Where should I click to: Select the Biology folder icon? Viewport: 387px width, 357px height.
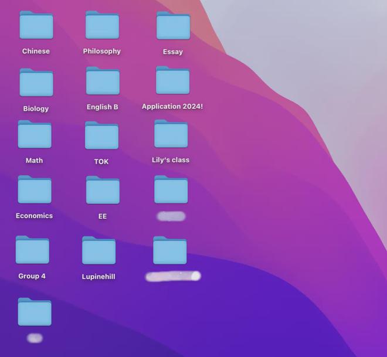[x=36, y=83]
